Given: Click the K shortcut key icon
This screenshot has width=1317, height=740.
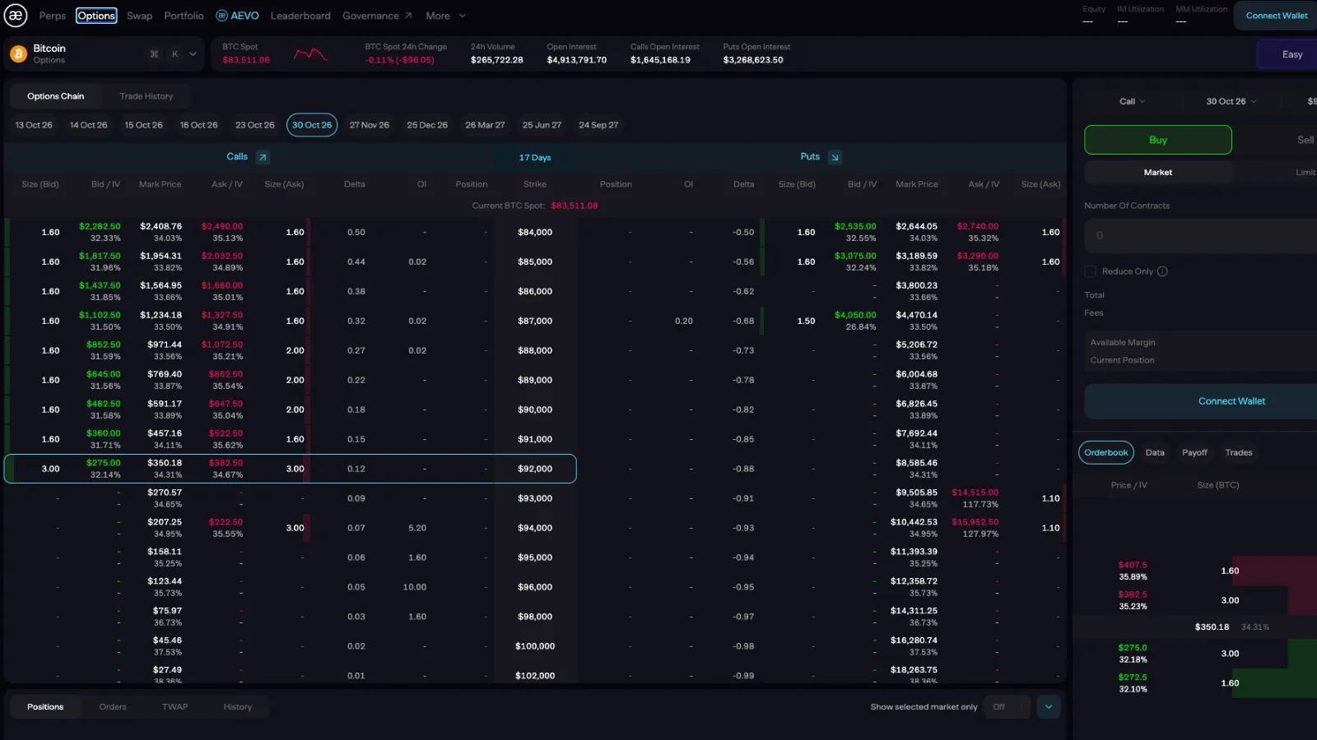Looking at the screenshot, I should 175,54.
